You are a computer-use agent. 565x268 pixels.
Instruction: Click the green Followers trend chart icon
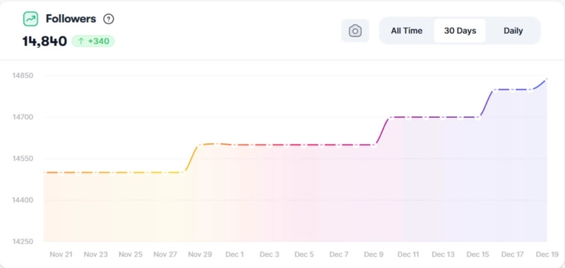click(30, 19)
